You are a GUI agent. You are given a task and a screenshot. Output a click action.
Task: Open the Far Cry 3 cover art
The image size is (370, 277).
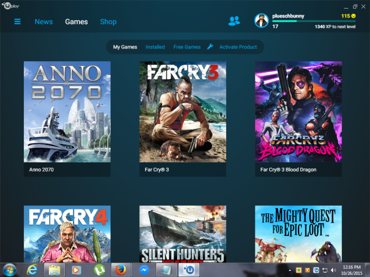[183, 112]
